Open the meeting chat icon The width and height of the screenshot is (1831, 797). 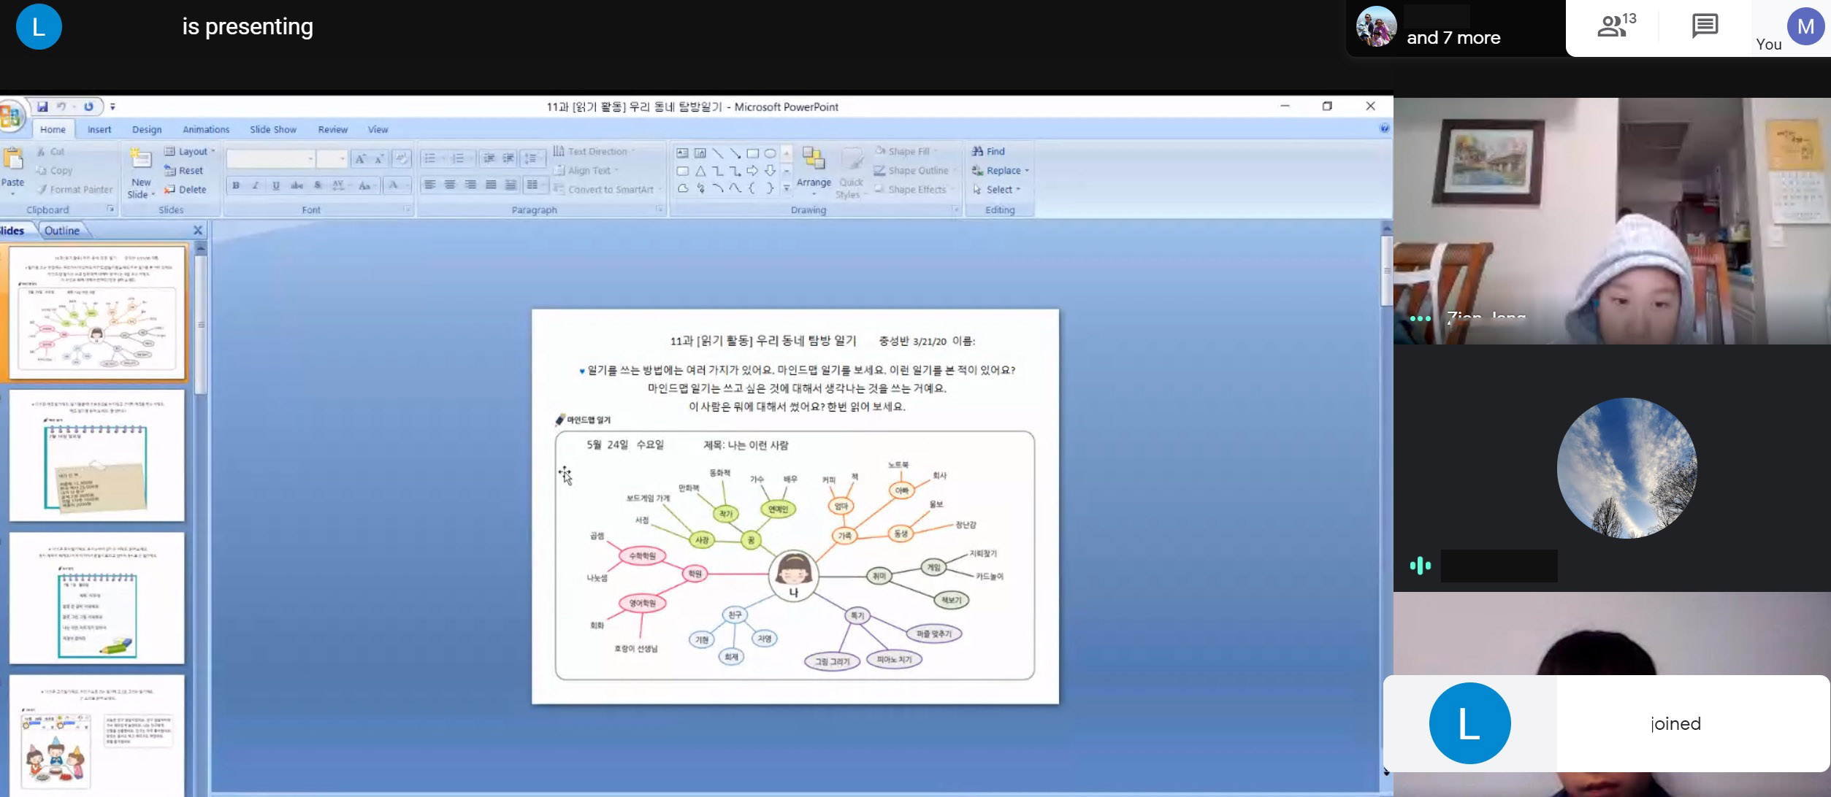click(x=1704, y=26)
